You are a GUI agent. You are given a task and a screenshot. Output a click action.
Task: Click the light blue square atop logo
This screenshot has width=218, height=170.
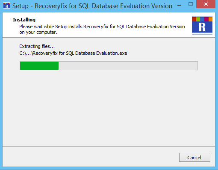click(202, 19)
